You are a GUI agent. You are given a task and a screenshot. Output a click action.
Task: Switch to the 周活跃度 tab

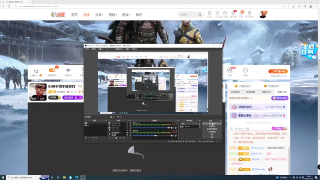(x=251, y=92)
